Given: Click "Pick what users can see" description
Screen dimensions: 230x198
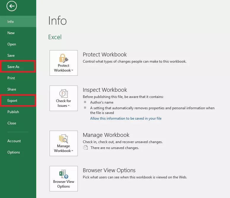Looking at the screenshot, I should [x=135, y=177].
